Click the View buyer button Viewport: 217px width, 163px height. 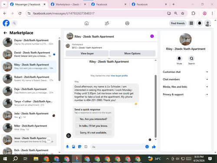(87, 53)
